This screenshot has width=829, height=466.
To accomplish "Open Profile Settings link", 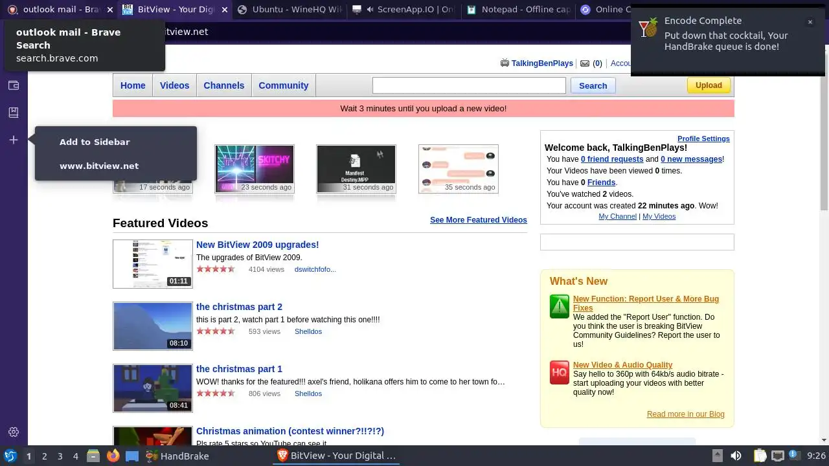I will tap(703, 139).
